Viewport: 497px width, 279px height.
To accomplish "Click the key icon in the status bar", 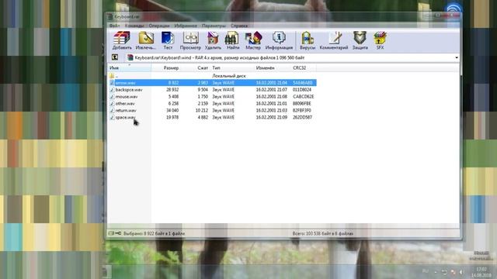I will coord(118,233).
